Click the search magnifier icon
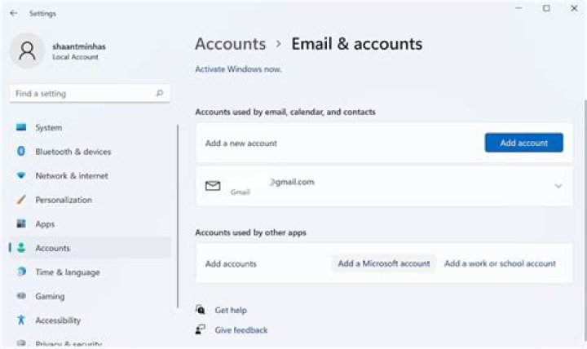Viewport: 587px width, 349px height. click(160, 94)
